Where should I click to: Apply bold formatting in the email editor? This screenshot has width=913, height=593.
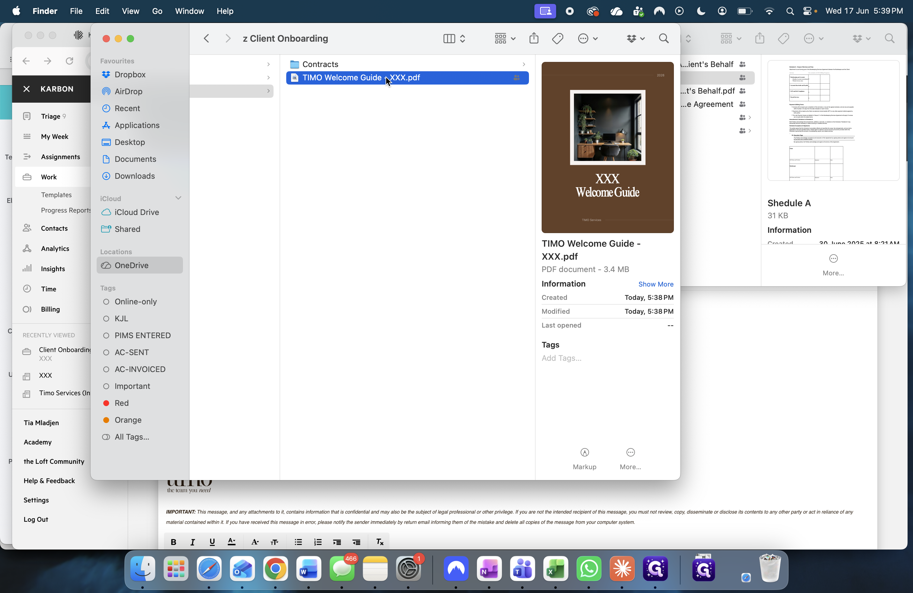tap(173, 542)
